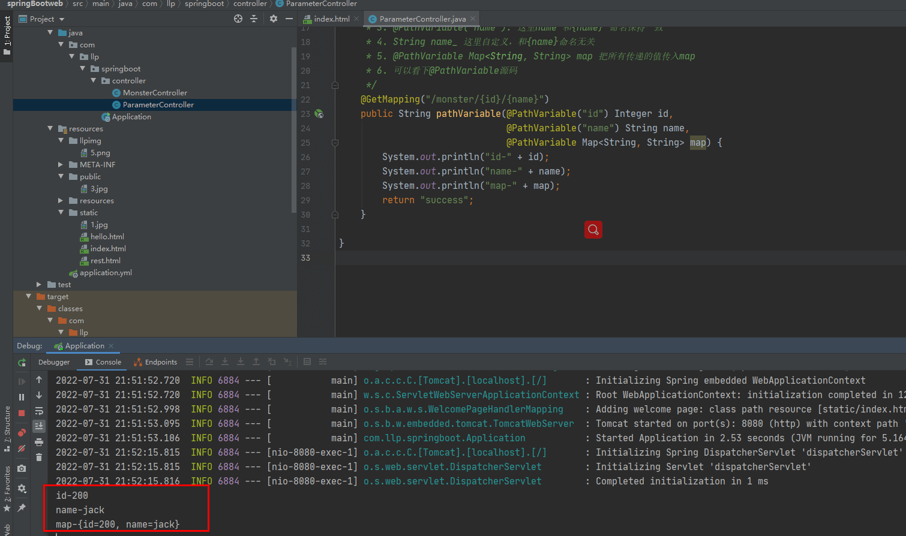The image size is (906, 536).
Task: Print console output with printer icon
Action: tap(39, 442)
